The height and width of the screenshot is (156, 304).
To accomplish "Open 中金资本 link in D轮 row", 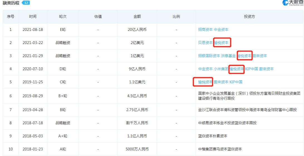I will coord(205,69).
